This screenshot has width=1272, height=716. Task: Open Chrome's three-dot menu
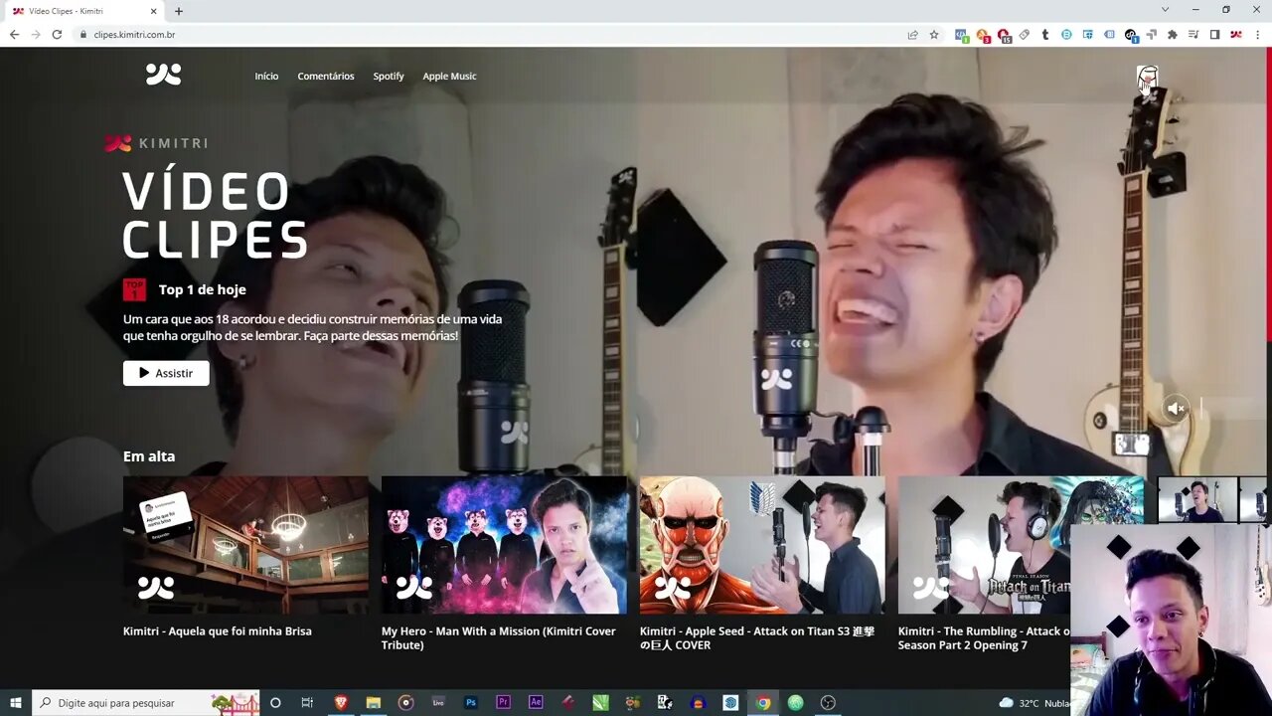(x=1258, y=34)
